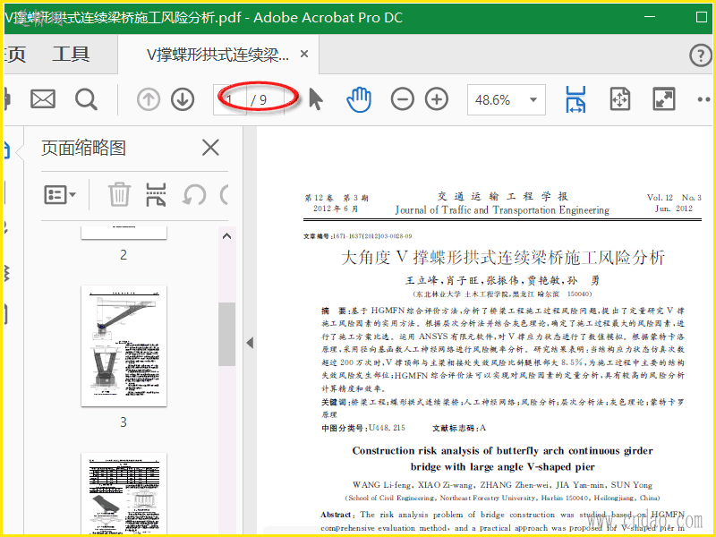716x537 pixels.
Task: Switch to full screen reading mode
Action: click(x=663, y=99)
